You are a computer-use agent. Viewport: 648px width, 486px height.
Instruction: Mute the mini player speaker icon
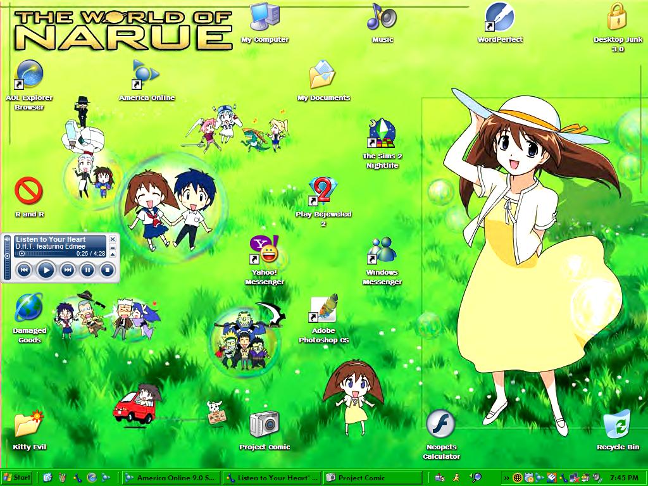(x=7, y=239)
